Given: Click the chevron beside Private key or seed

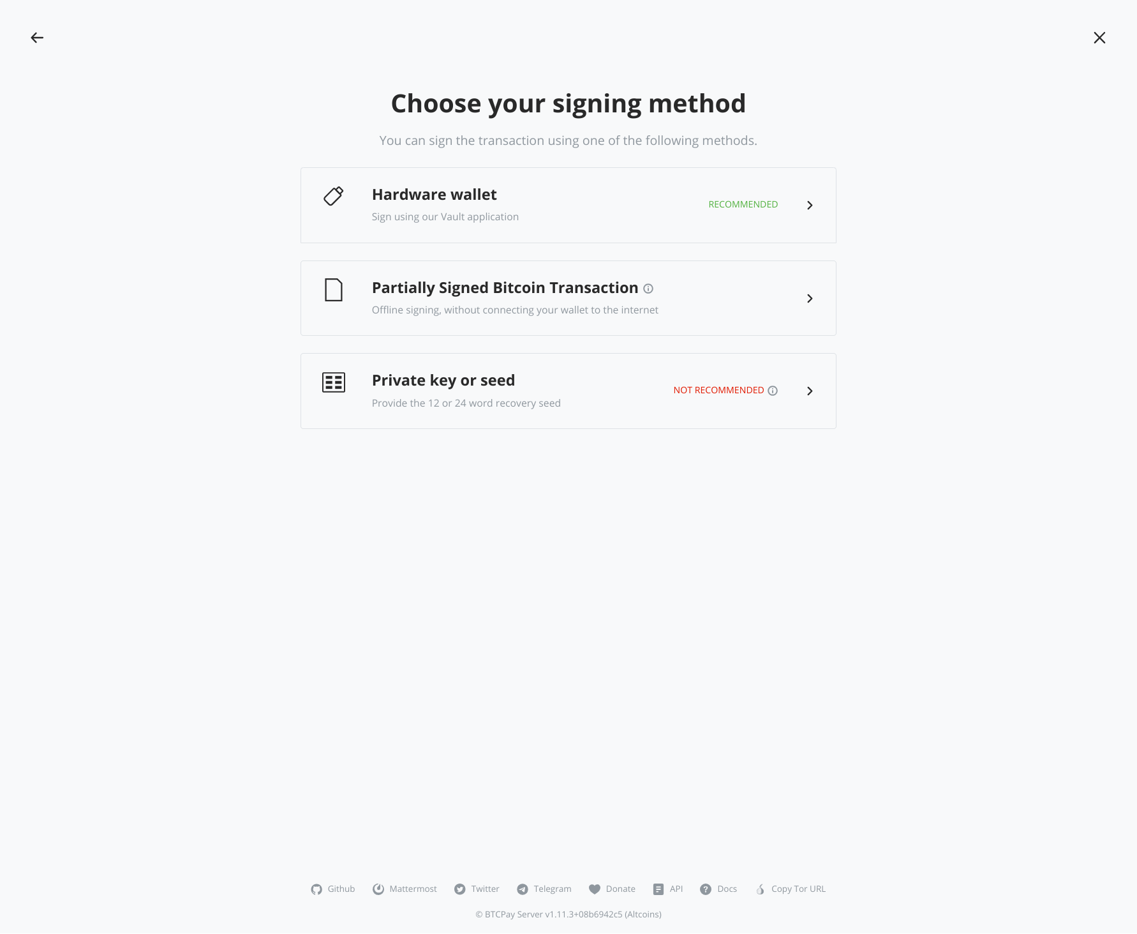Looking at the screenshot, I should (x=810, y=391).
